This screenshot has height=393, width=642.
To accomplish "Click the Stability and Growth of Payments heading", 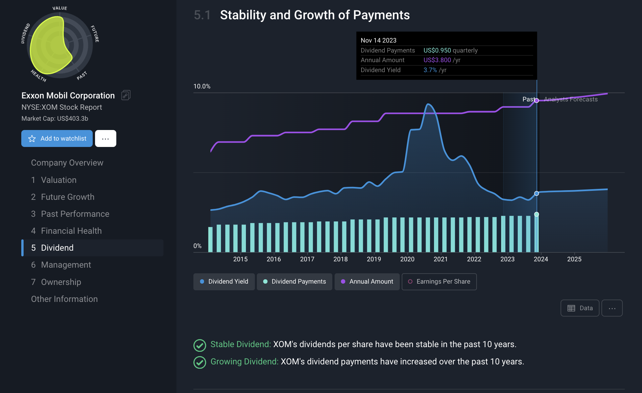I will [315, 15].
